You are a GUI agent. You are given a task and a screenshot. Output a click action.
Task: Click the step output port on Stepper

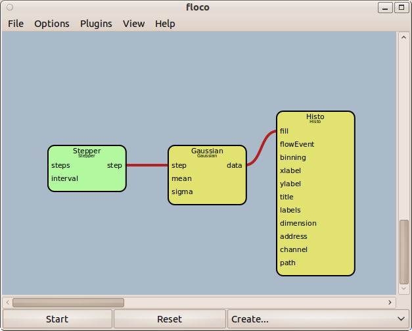(114, 166)
